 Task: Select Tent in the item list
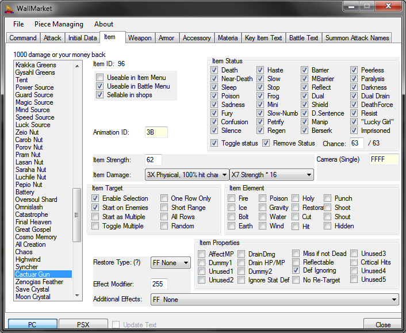(x=43, y=80)
